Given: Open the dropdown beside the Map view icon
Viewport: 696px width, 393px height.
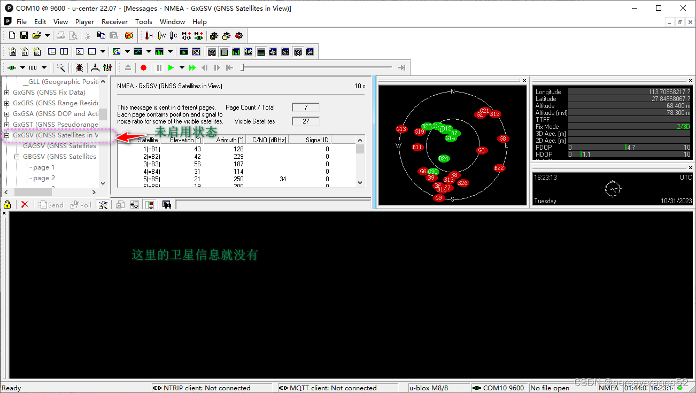Looking at the screenshot, I should coord(127,51).
